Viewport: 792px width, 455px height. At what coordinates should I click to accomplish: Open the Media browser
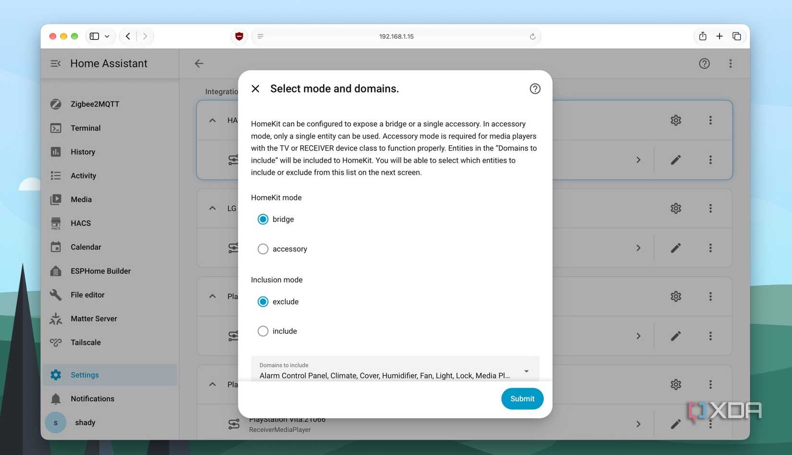[110, 199]
